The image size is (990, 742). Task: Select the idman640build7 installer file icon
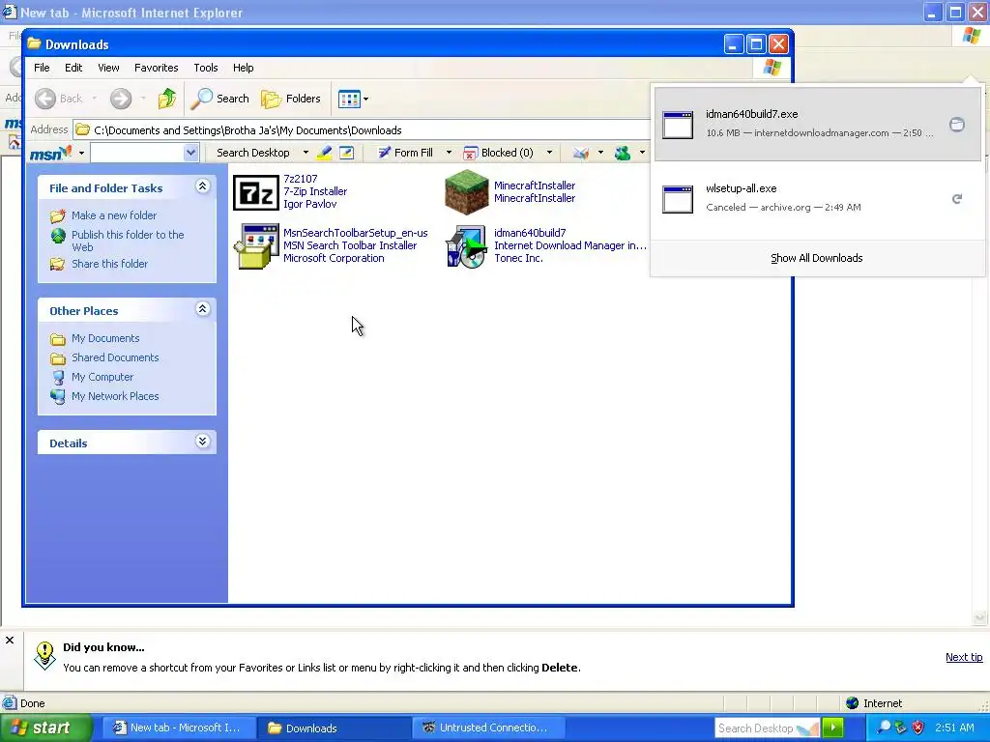coord(467,246)
